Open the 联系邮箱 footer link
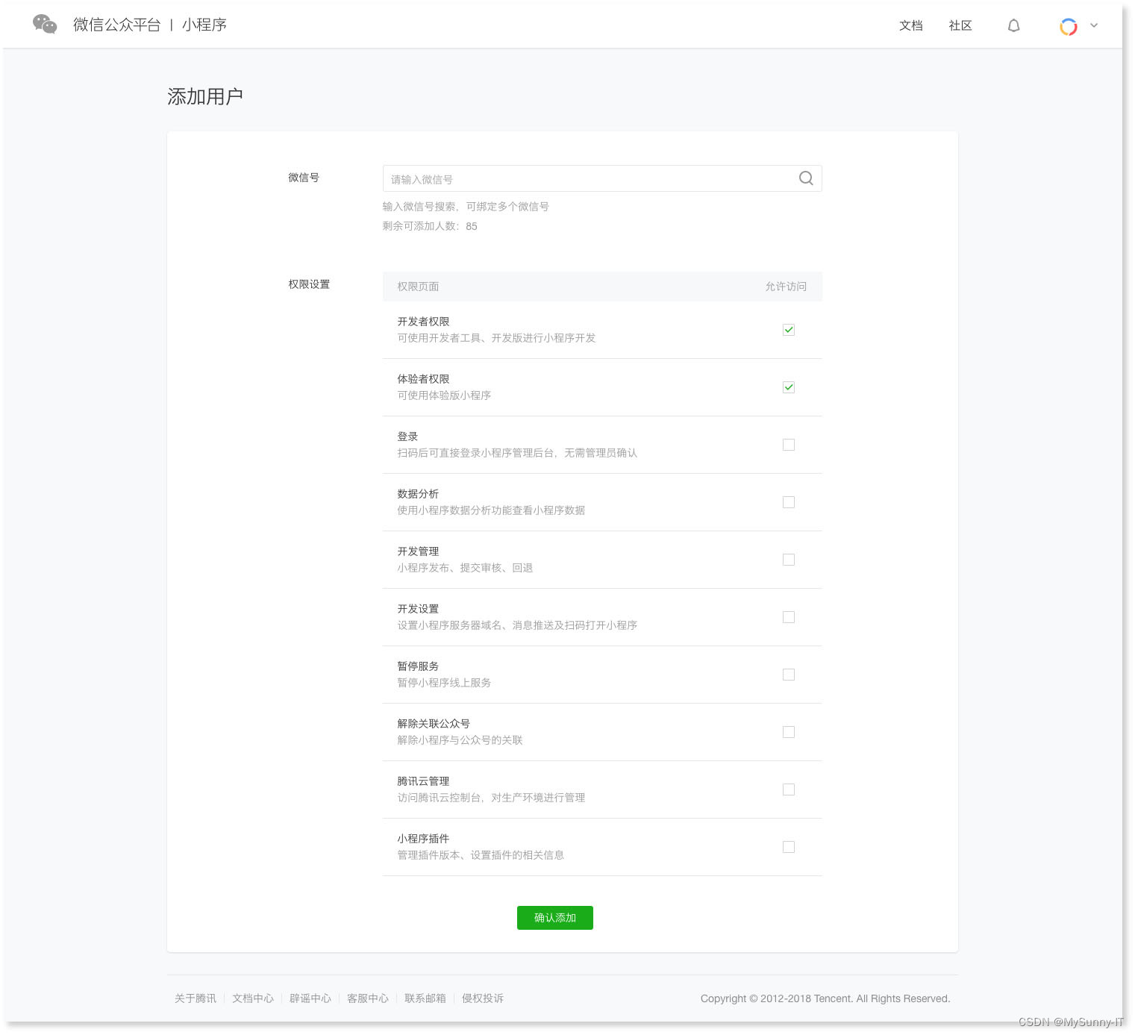The height and width of the screenshot is (1035, 1135). [425, 998]
